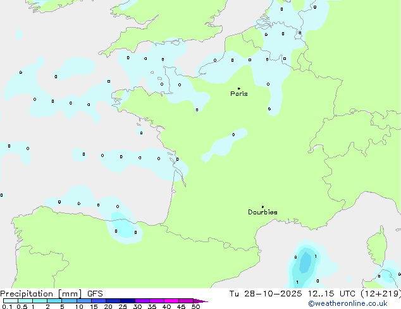401x309 pixels.
Task: Click the '25' legend scale value
Action: (x=123, y=306)
